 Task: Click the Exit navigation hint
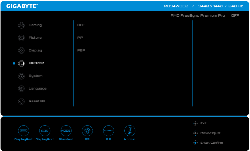(x=203, y=123)
